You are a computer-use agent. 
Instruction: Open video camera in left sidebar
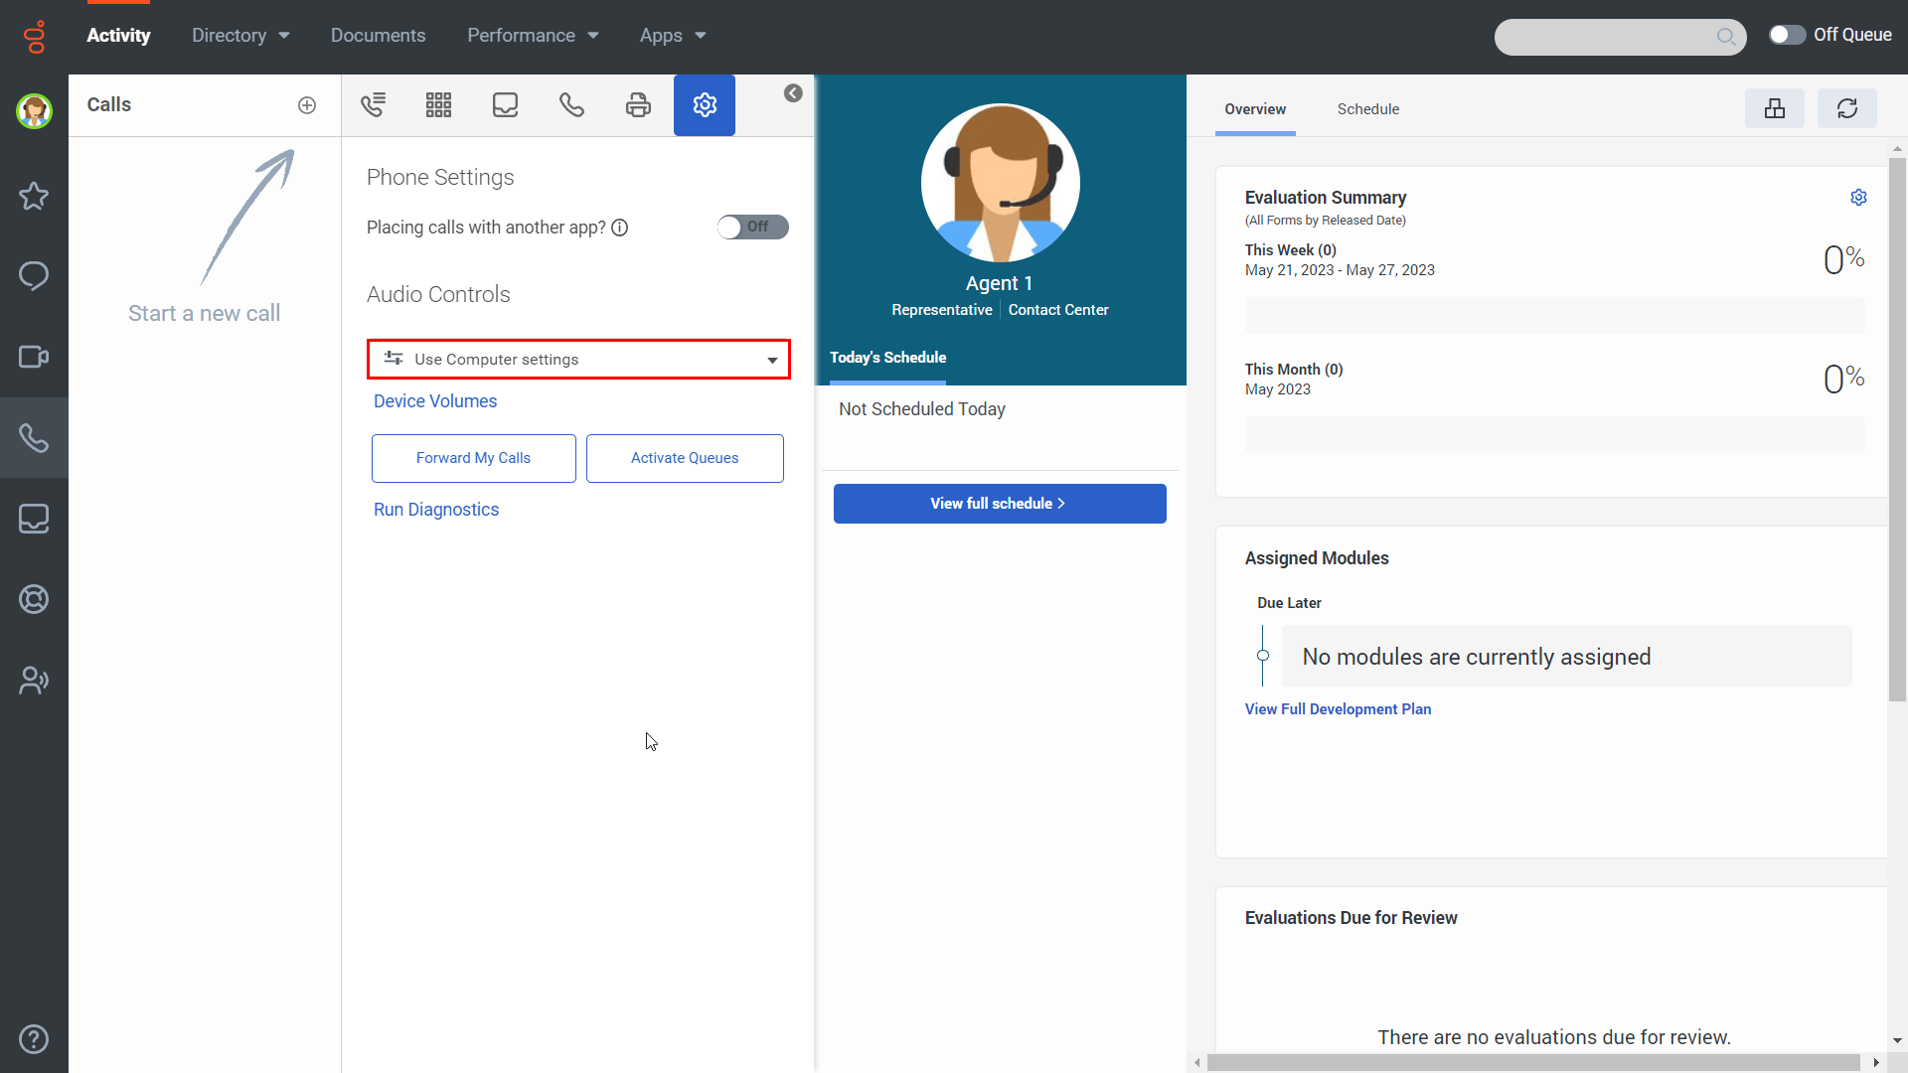34,357
